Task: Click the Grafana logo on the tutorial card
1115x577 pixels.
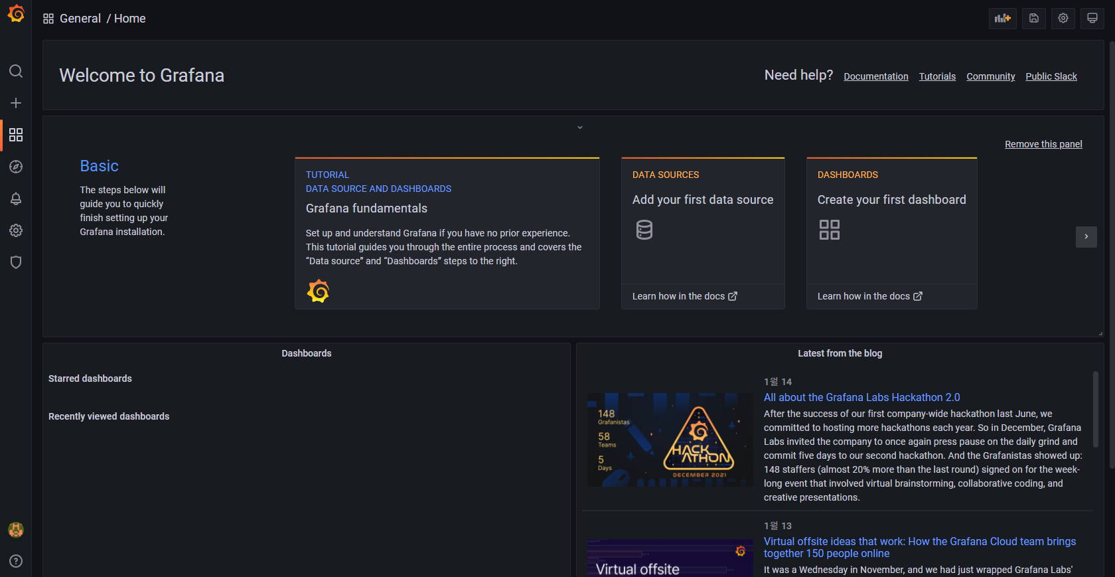Action: tap(319, 291)
